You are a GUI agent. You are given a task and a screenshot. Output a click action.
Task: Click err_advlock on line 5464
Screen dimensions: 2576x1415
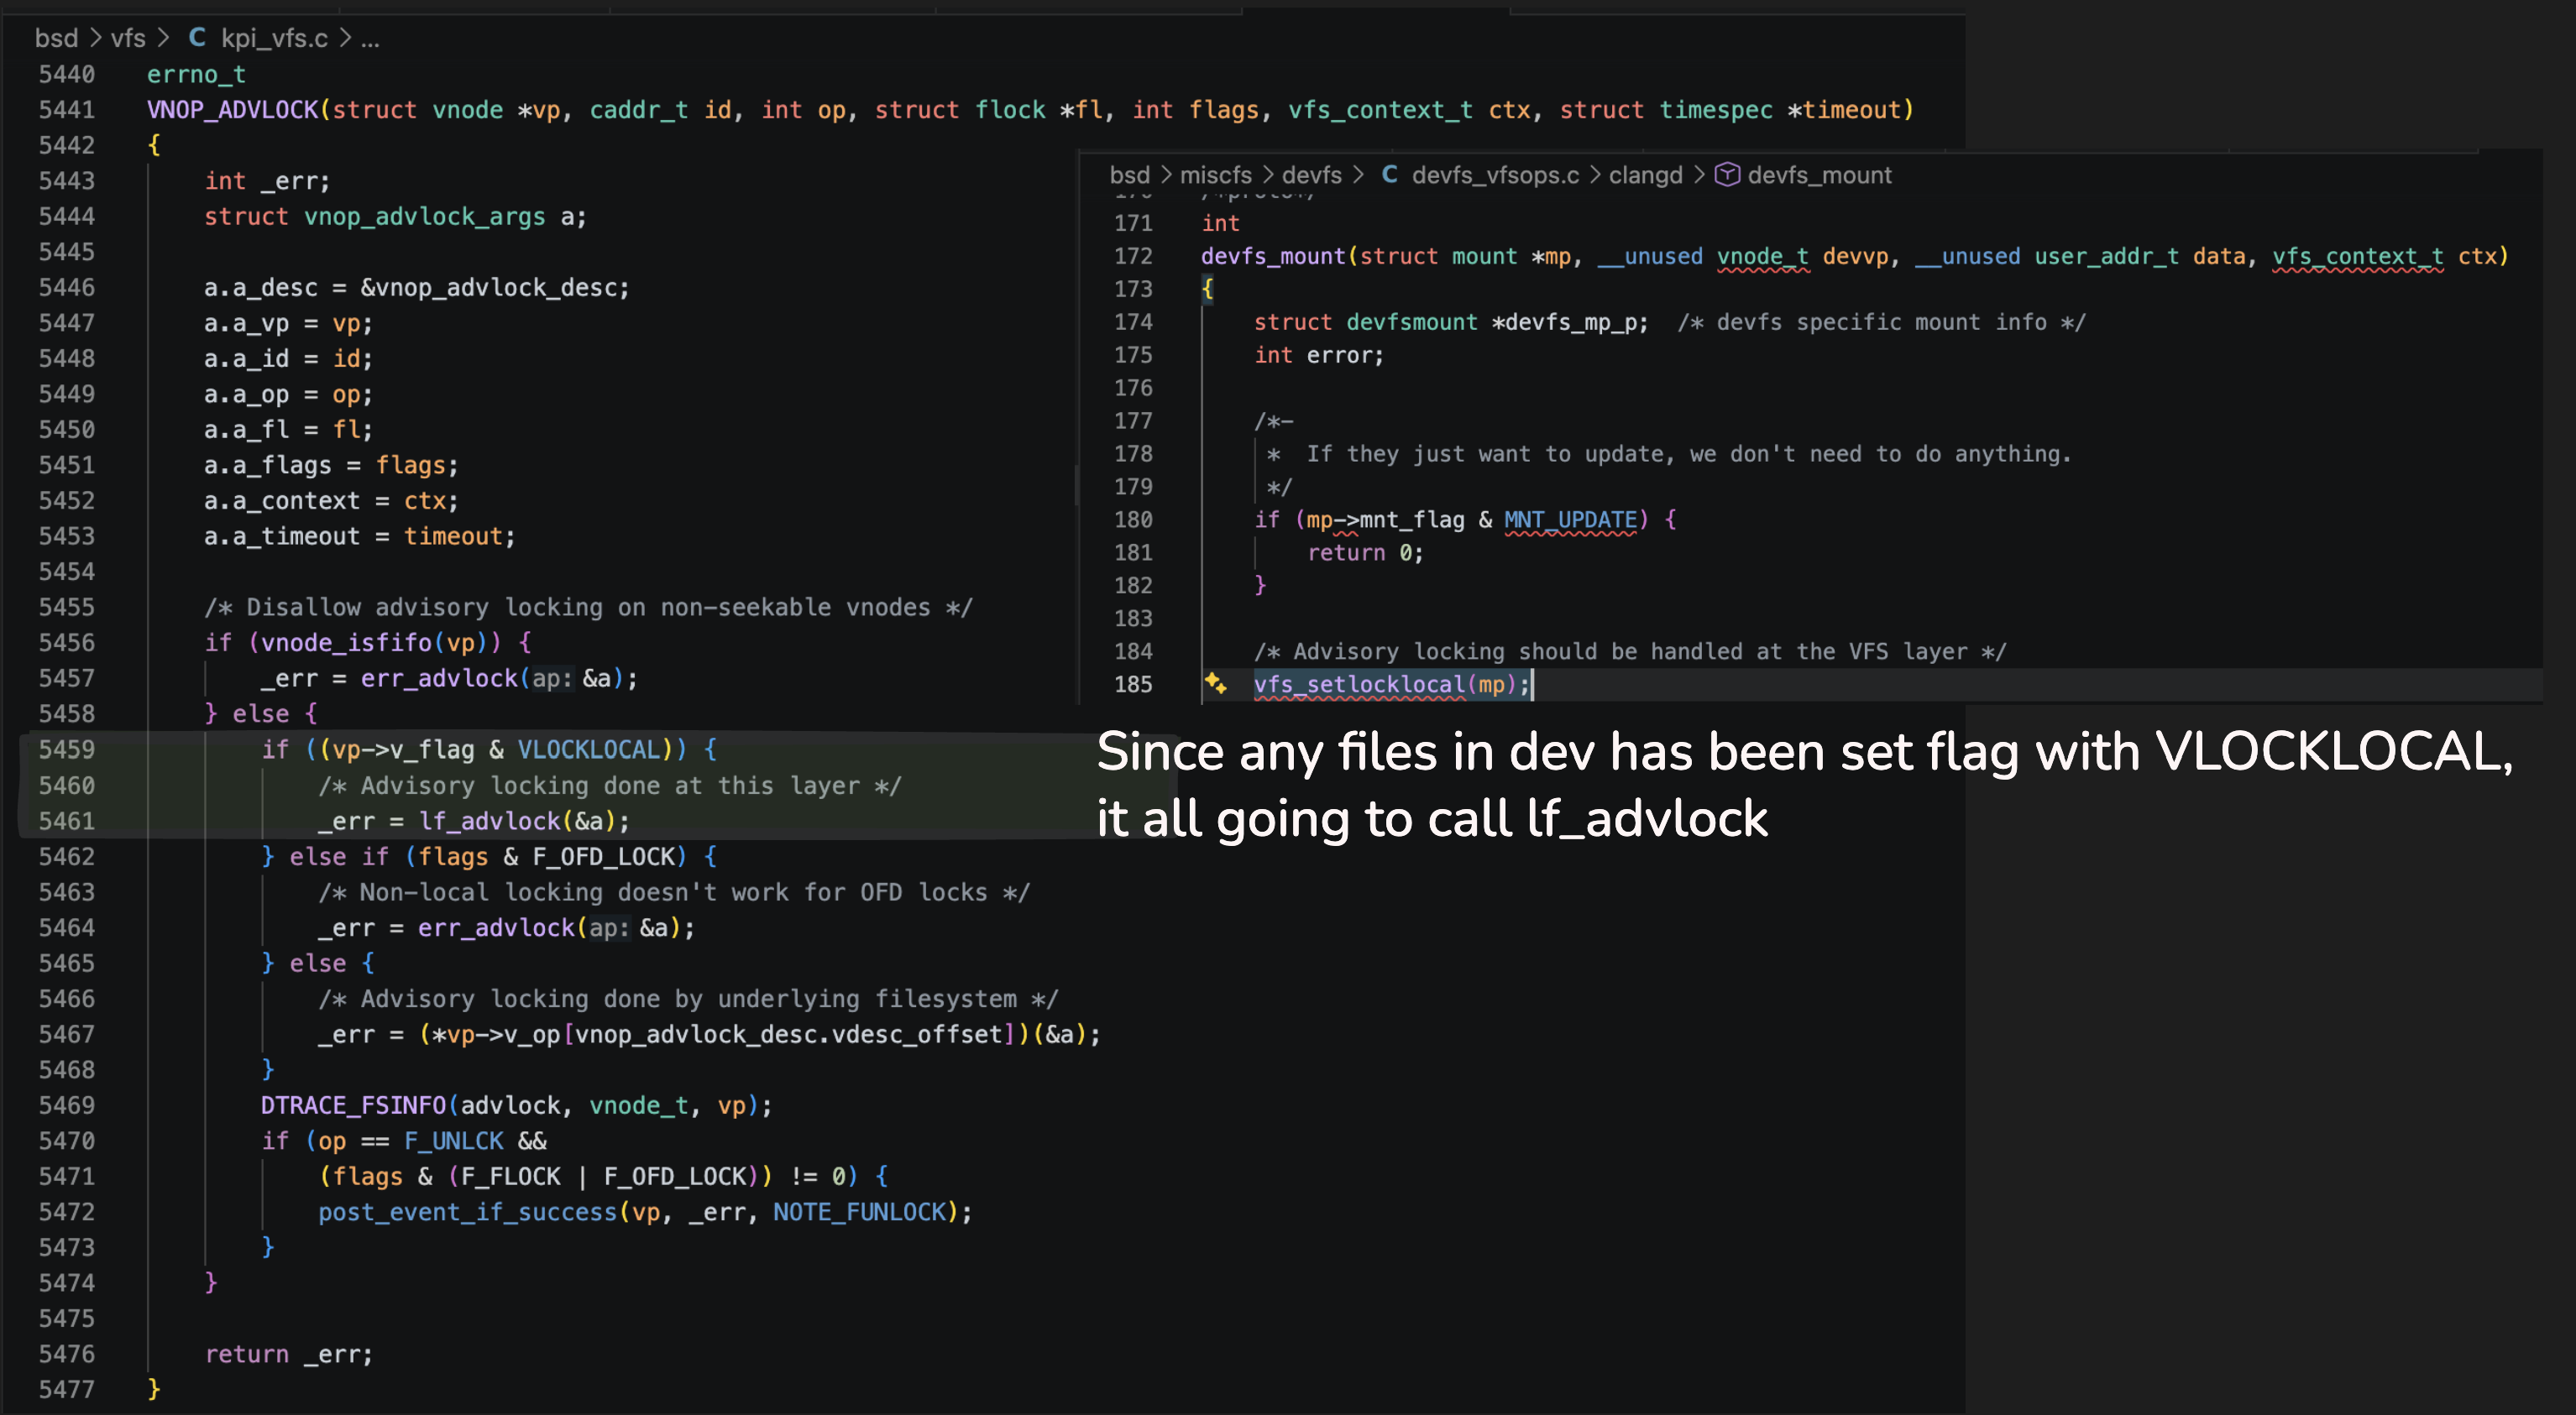[x=496, y=927]
